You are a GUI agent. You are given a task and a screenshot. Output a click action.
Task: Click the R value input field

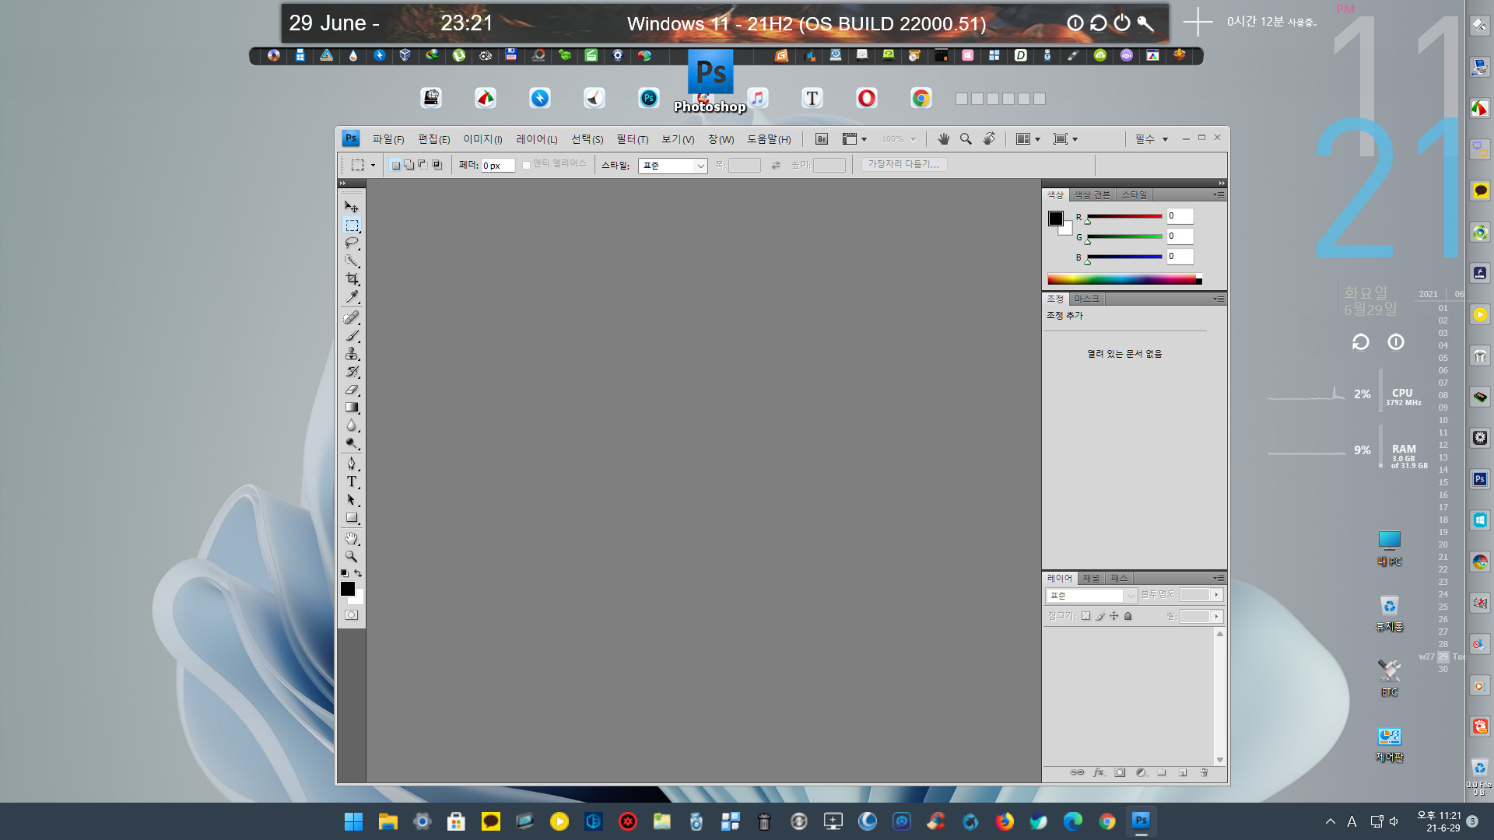tap(1180, 216)
